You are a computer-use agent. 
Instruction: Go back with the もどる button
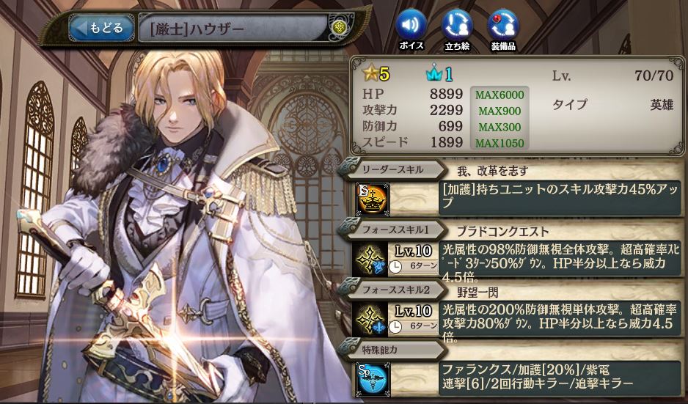(x=101, y=29)
